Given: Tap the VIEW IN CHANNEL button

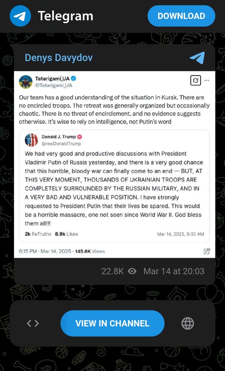Looking at the screenshot, I should point(112,323).
